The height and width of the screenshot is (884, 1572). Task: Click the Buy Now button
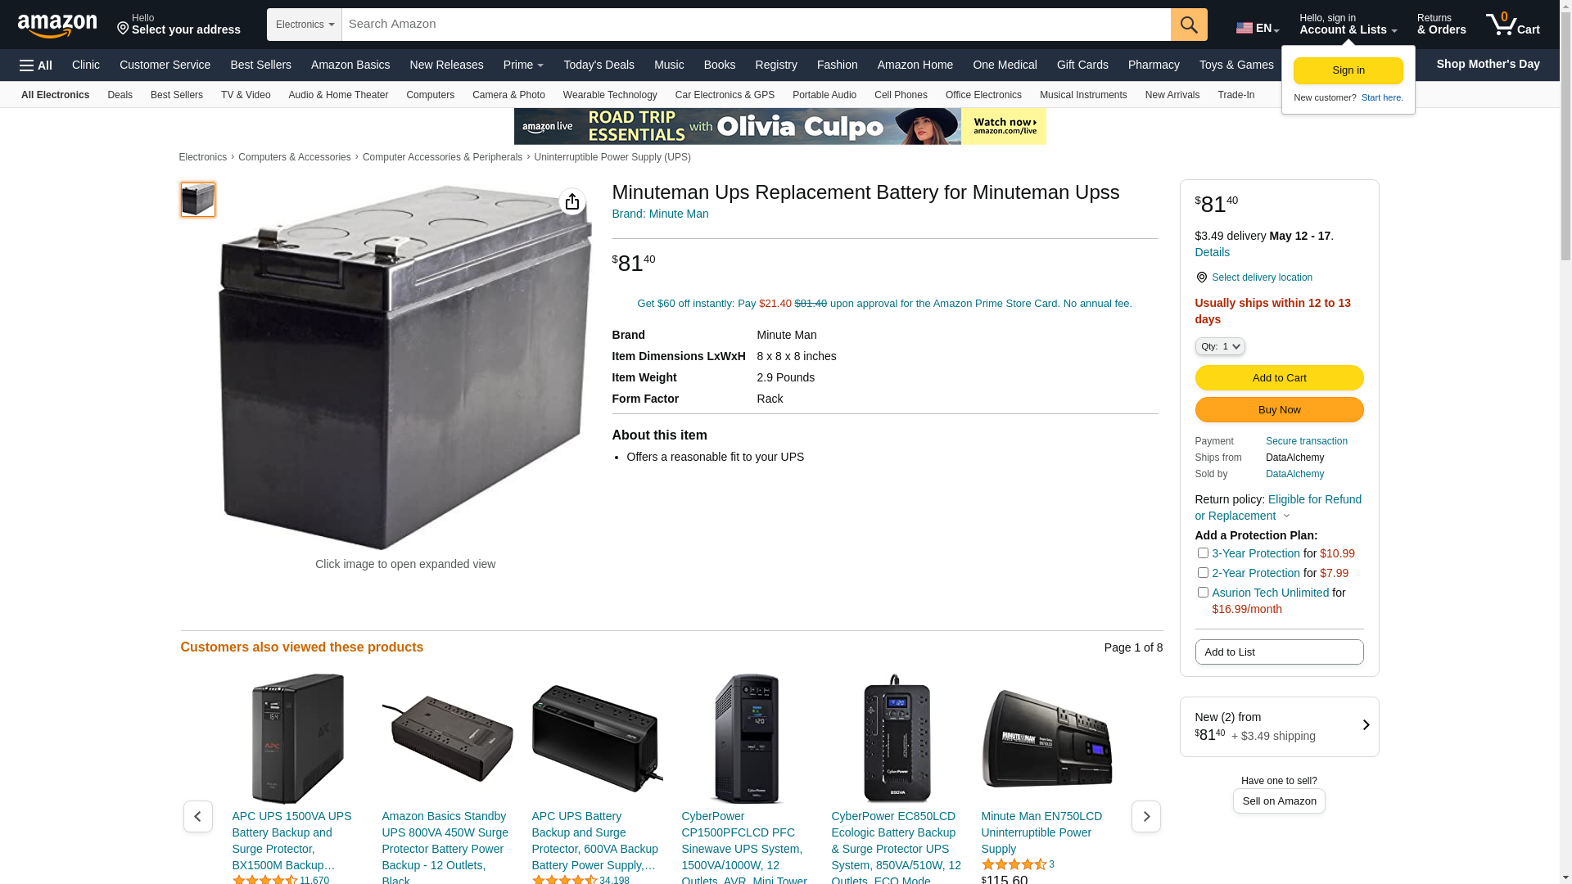coord(1279,409)
